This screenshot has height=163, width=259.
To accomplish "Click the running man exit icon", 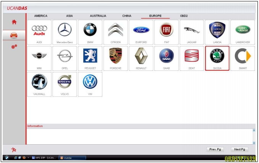I will click(14, 150).
